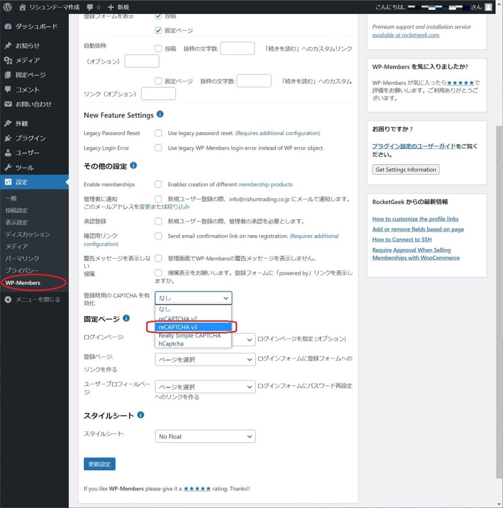Check the Legacy Password Reset checkbox
This screenshot has height=508, width=503.
[x=158, y=133]
